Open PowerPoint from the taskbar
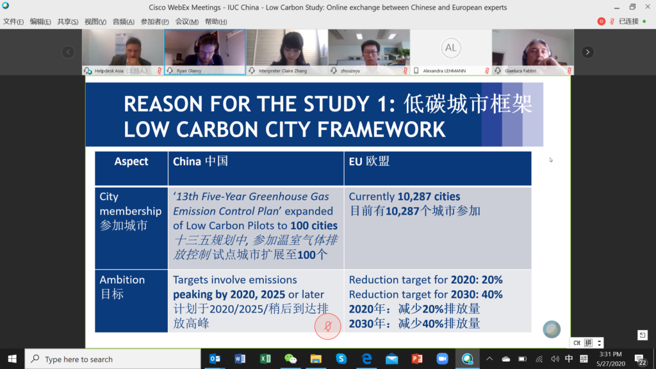656x369 pixels. point(416,359)
